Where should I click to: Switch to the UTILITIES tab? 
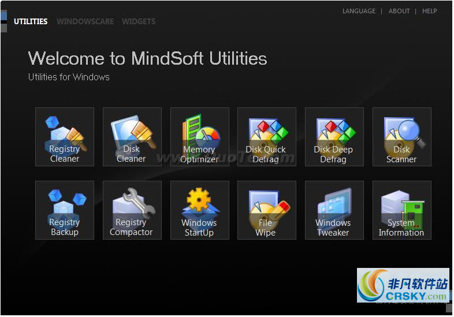point(31,21)
